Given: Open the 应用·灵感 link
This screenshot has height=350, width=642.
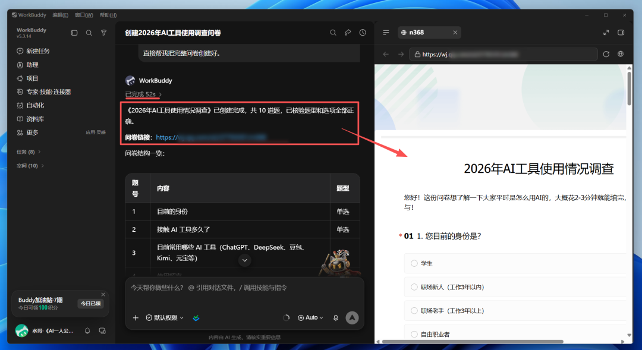Looking at the screenshot, I should [95, 133].
